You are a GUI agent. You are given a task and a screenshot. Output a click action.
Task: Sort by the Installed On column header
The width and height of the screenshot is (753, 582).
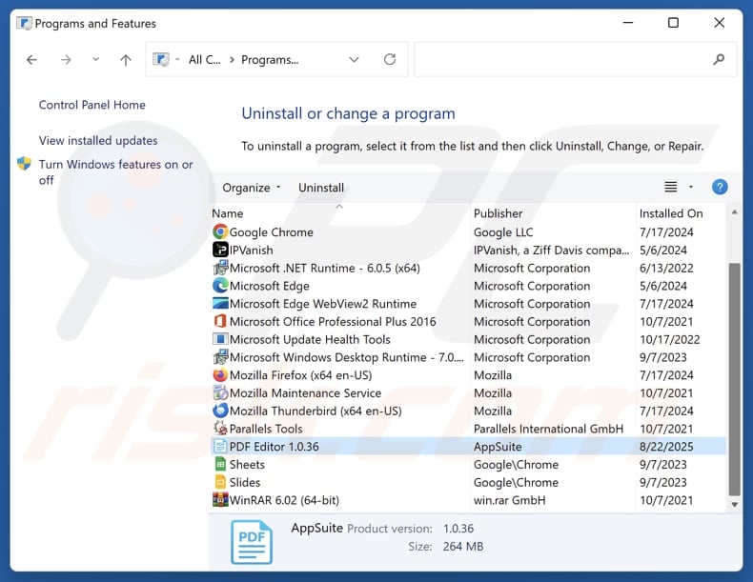click(671, 213)
